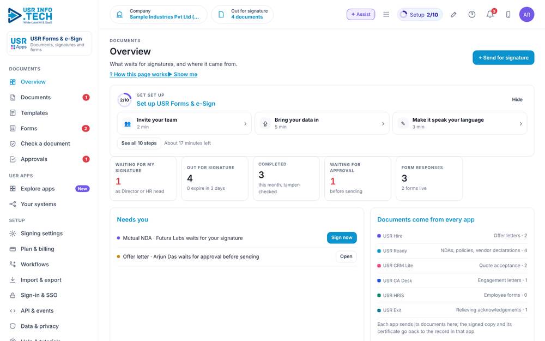545x341 pixels.
Task: Open the USR Forms & e-Sign app switcher
Action: click(50, 44)
